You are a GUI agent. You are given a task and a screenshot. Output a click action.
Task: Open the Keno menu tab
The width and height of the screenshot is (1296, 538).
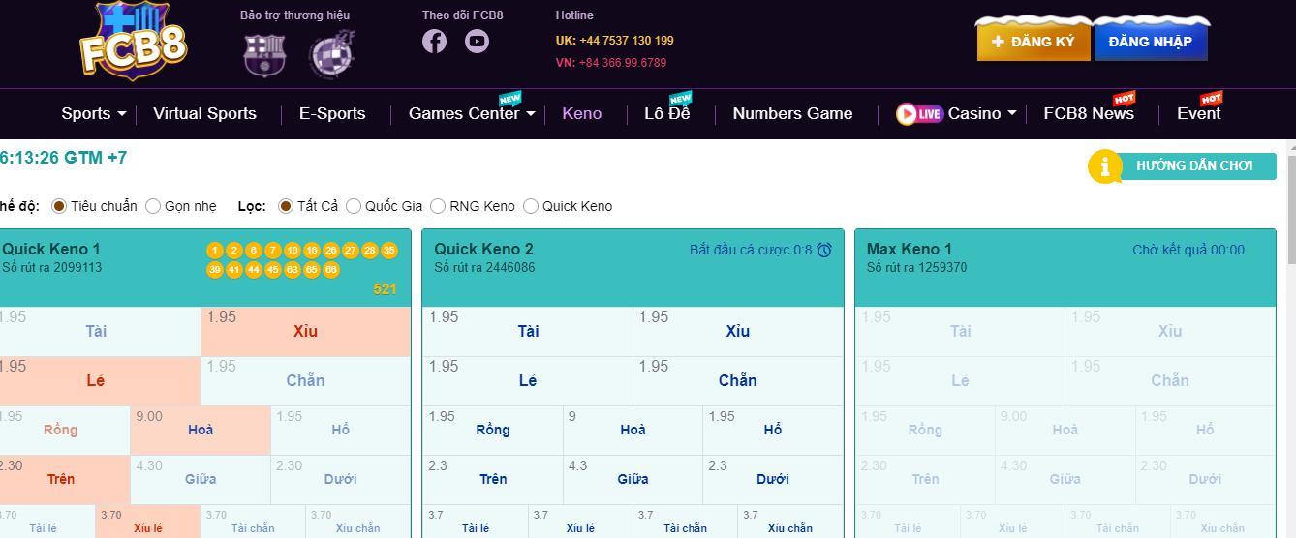point(581,114)
